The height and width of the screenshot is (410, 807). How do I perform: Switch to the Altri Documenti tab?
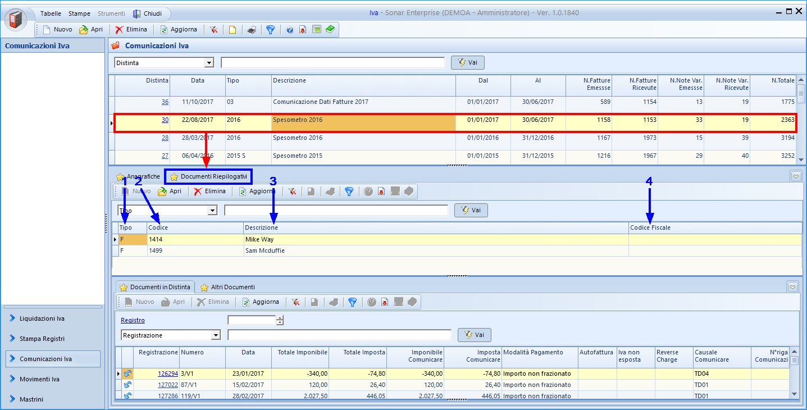[227, 287]
